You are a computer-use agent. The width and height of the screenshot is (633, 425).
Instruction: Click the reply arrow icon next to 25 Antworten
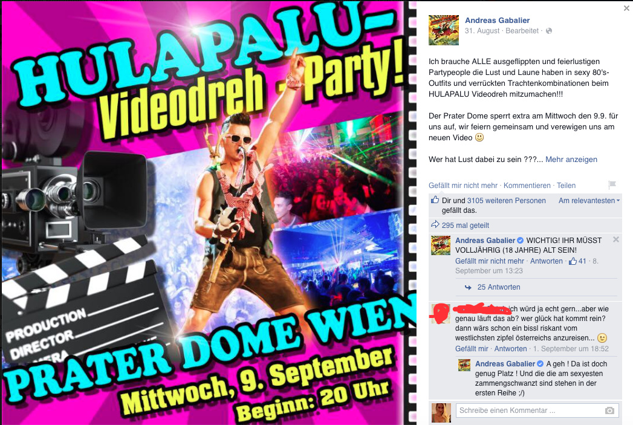pos(468,287)
